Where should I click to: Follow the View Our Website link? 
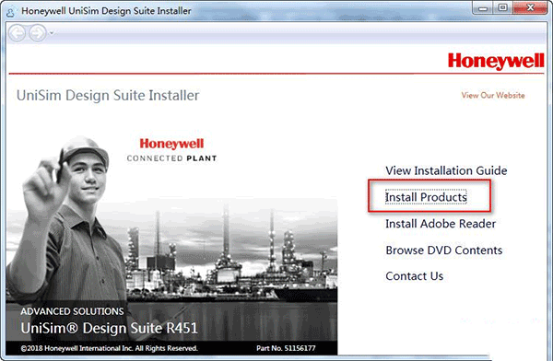click(x=493, y=95)
